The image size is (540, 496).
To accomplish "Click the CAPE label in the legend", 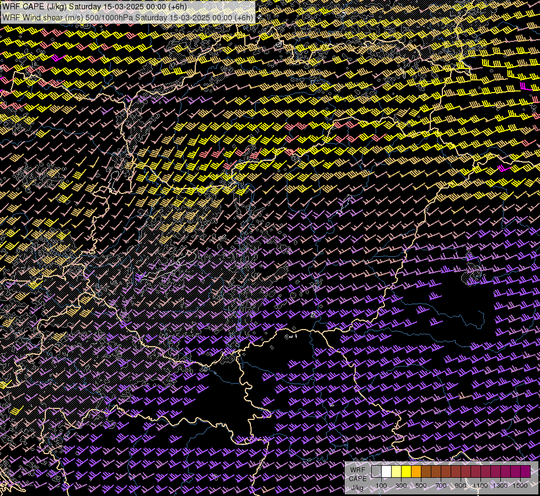I will point(358,479).
